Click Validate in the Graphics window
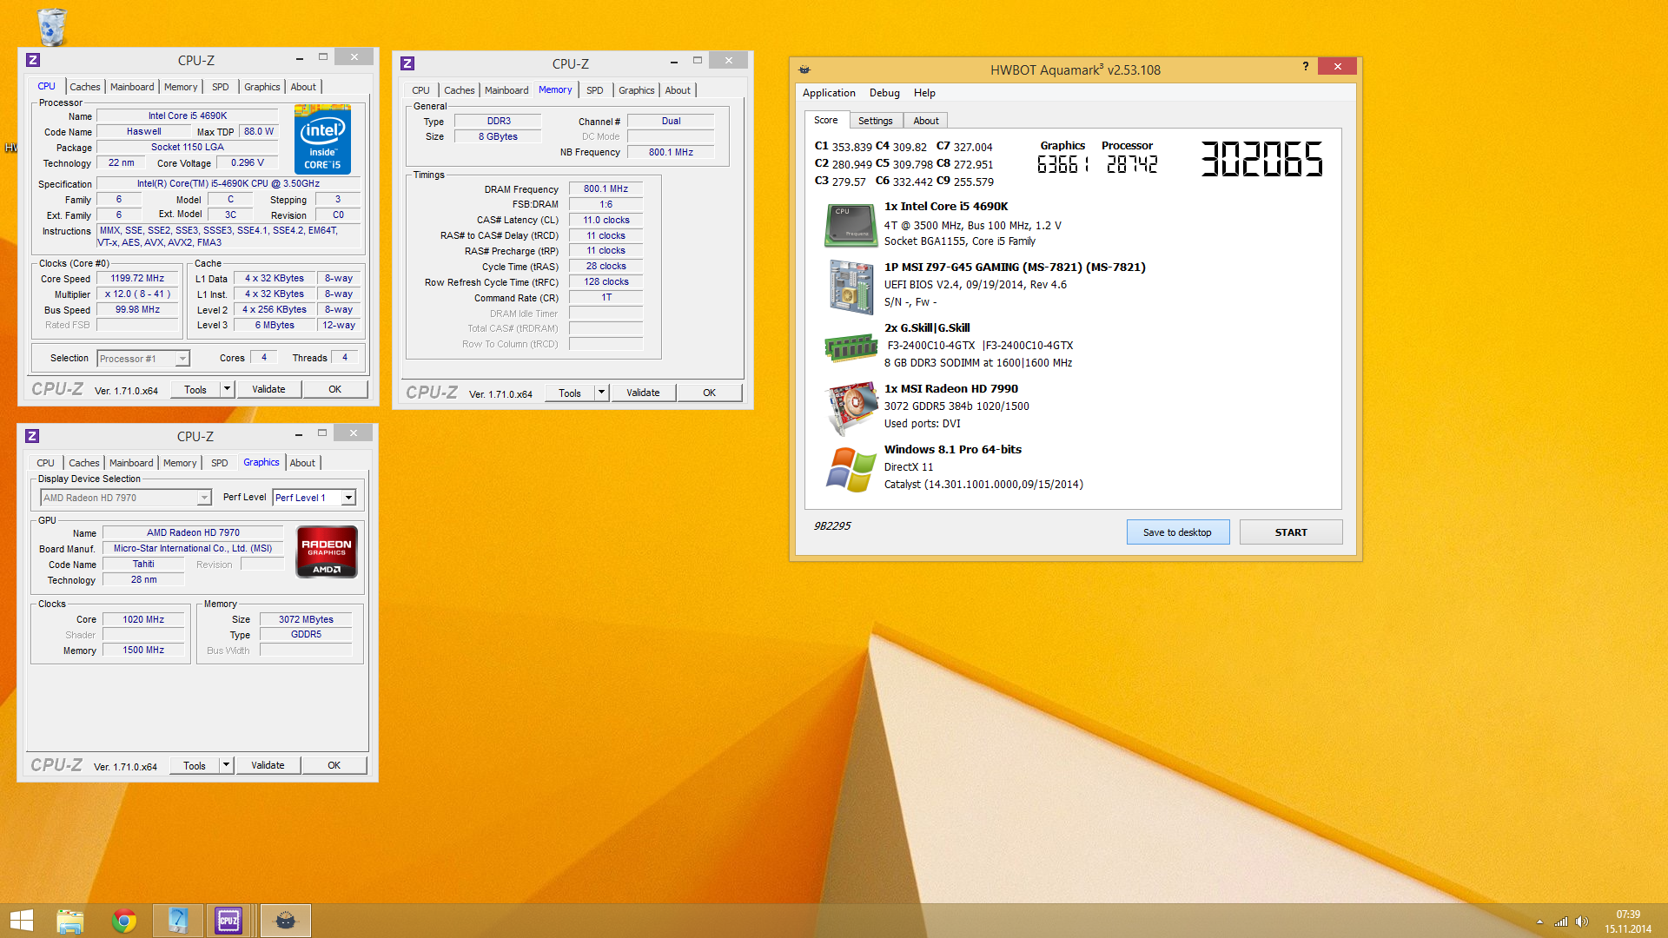The width and height of the screenshot is (1668, 938). [x=268, y=765]
